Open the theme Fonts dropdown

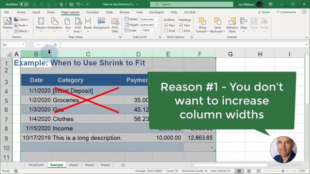coord(21,25)
